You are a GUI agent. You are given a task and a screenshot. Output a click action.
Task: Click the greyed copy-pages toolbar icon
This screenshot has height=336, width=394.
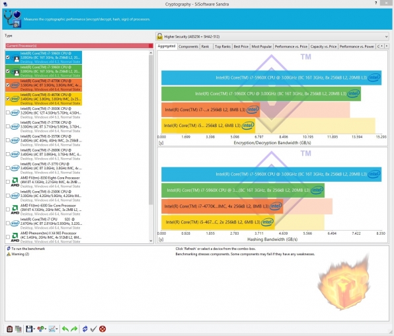point(18,329)
